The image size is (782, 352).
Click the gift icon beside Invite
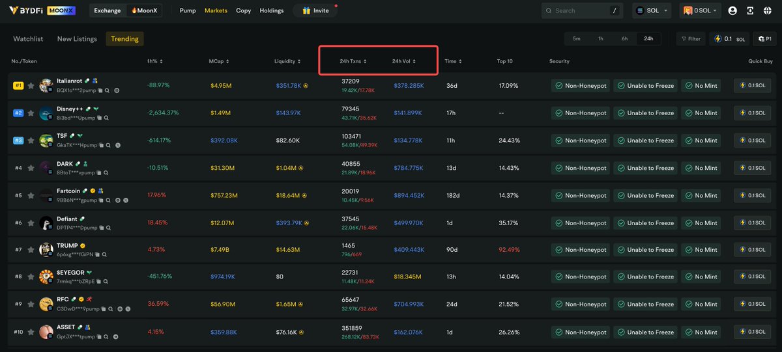coord(306,10)
